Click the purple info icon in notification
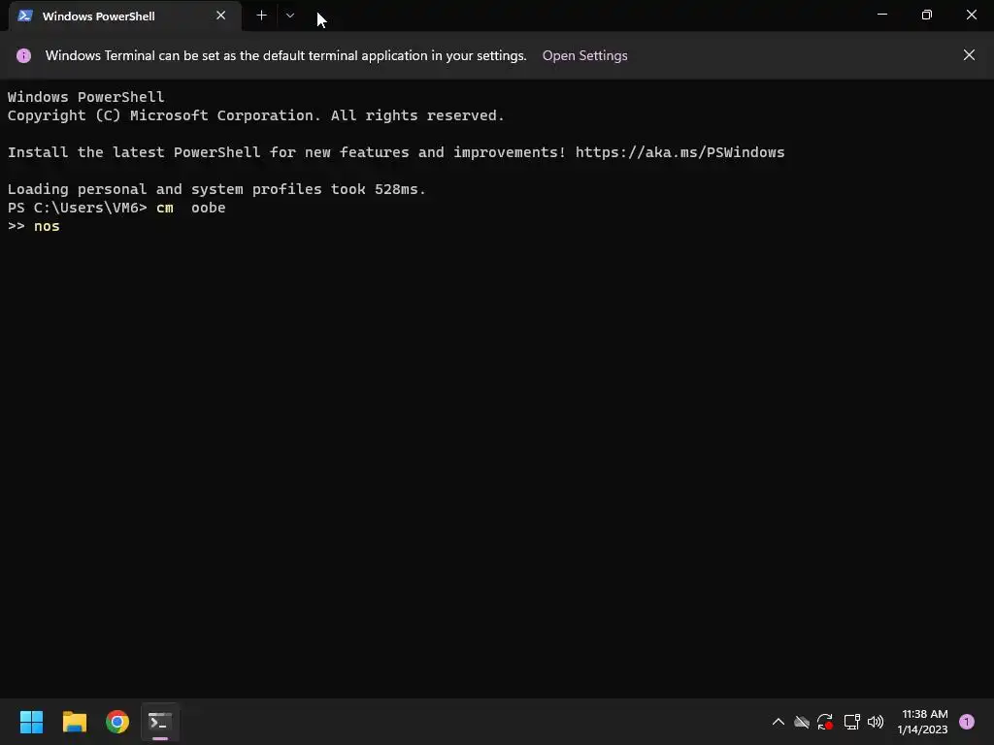 (23, 55)
